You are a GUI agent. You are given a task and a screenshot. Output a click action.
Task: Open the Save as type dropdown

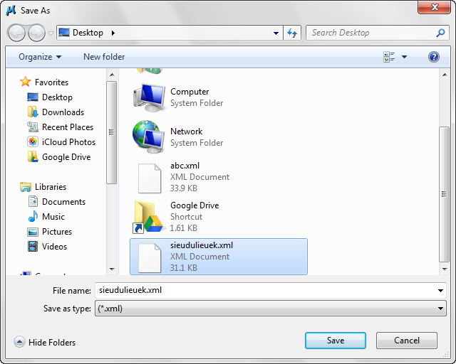tap(440, 309)
